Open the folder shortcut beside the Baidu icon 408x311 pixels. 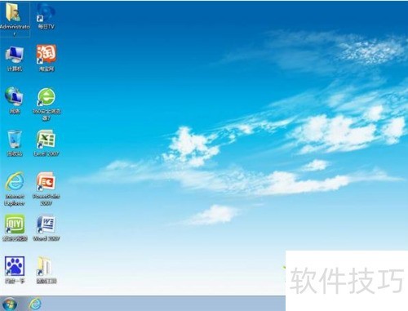[45, 266]
